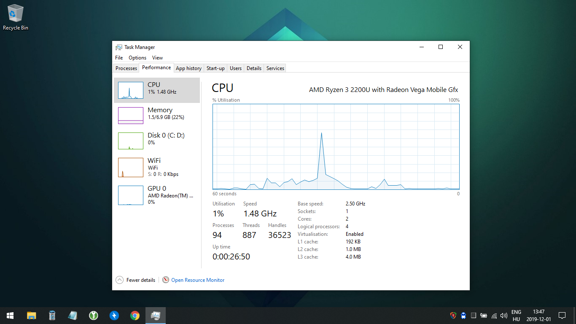Open the WiFi network tray icon
The width and height of the screenshot is (576, 324).
(x=494, y=316)
